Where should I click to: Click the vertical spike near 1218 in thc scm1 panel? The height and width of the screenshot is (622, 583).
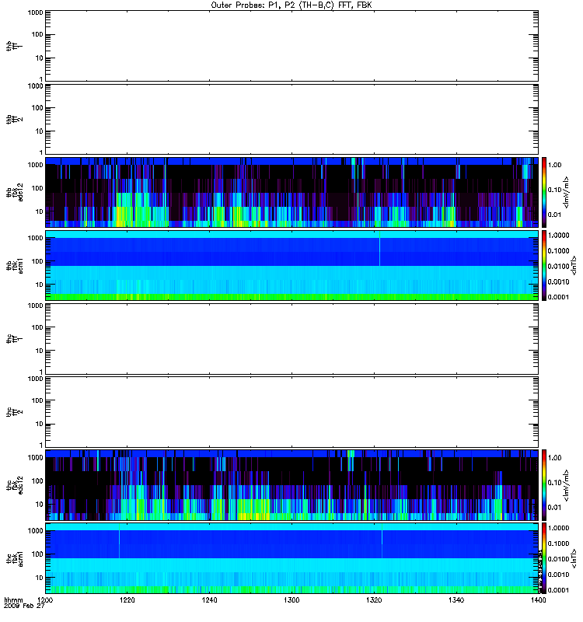point(119,541)
